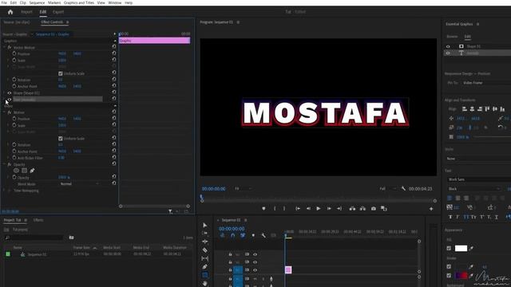Open Full playback resolution dropdown
Viewport: 511px width, 287px height.
(388, 188)
